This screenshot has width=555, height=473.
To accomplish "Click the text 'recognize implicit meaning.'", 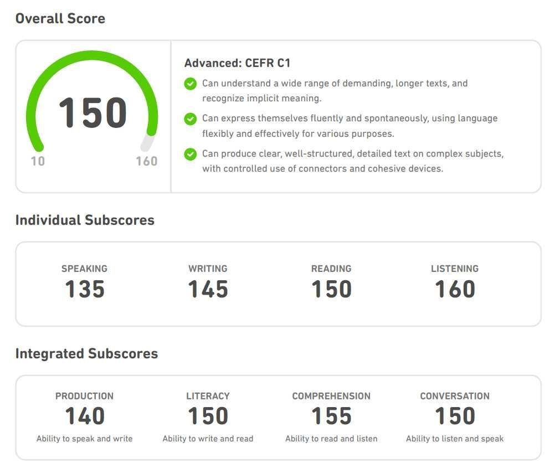I will coord(262,99).
